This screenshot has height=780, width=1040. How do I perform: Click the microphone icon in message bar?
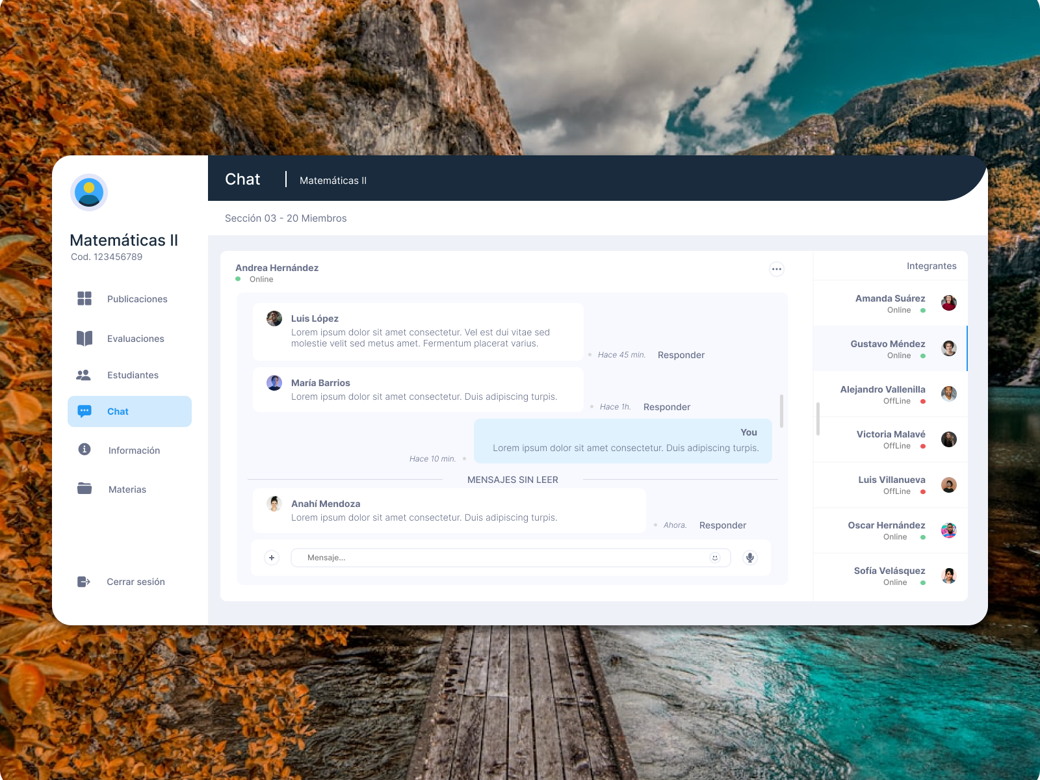[x=749, y=558]
